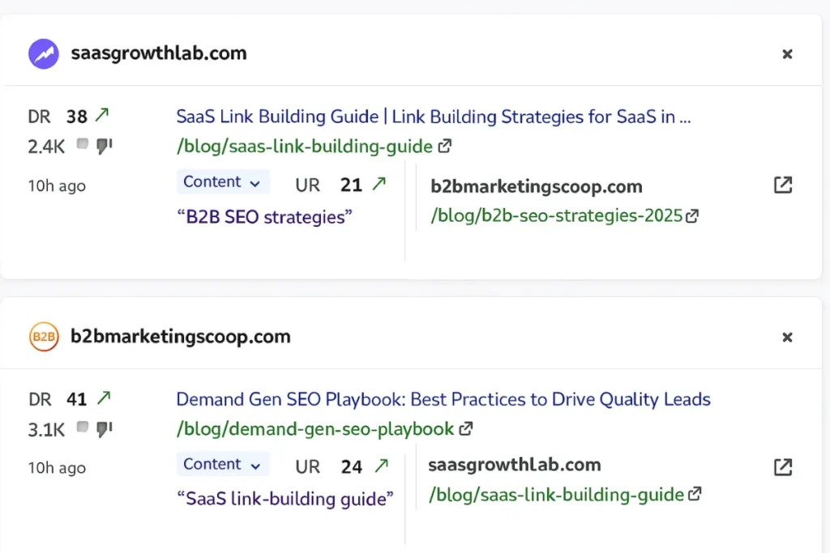The image size is (830, 553).
Task: Expand the Content dropdown in saasgrowthlab card
Action: tap(222, 182)
